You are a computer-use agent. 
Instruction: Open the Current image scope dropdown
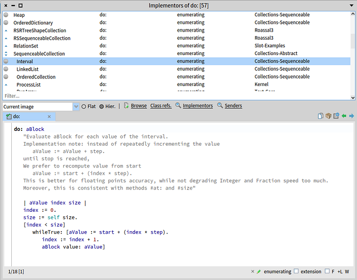(76, 106)
